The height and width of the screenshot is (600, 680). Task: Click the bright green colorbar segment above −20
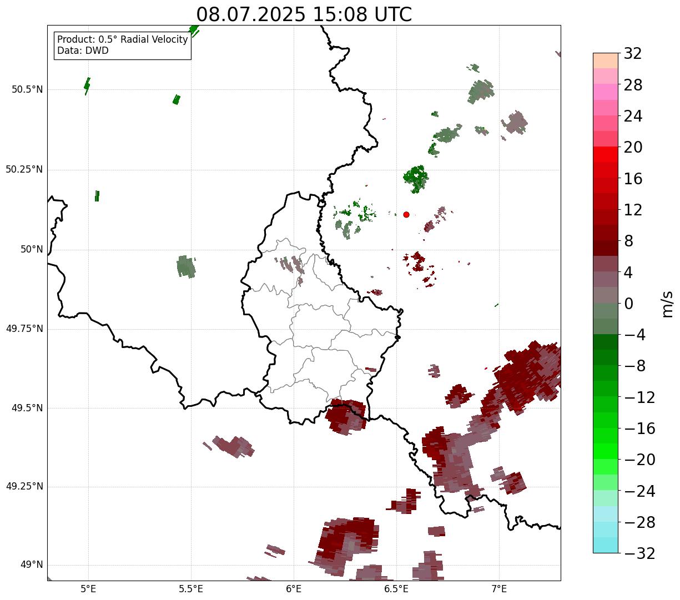click(x=606, y=451)
